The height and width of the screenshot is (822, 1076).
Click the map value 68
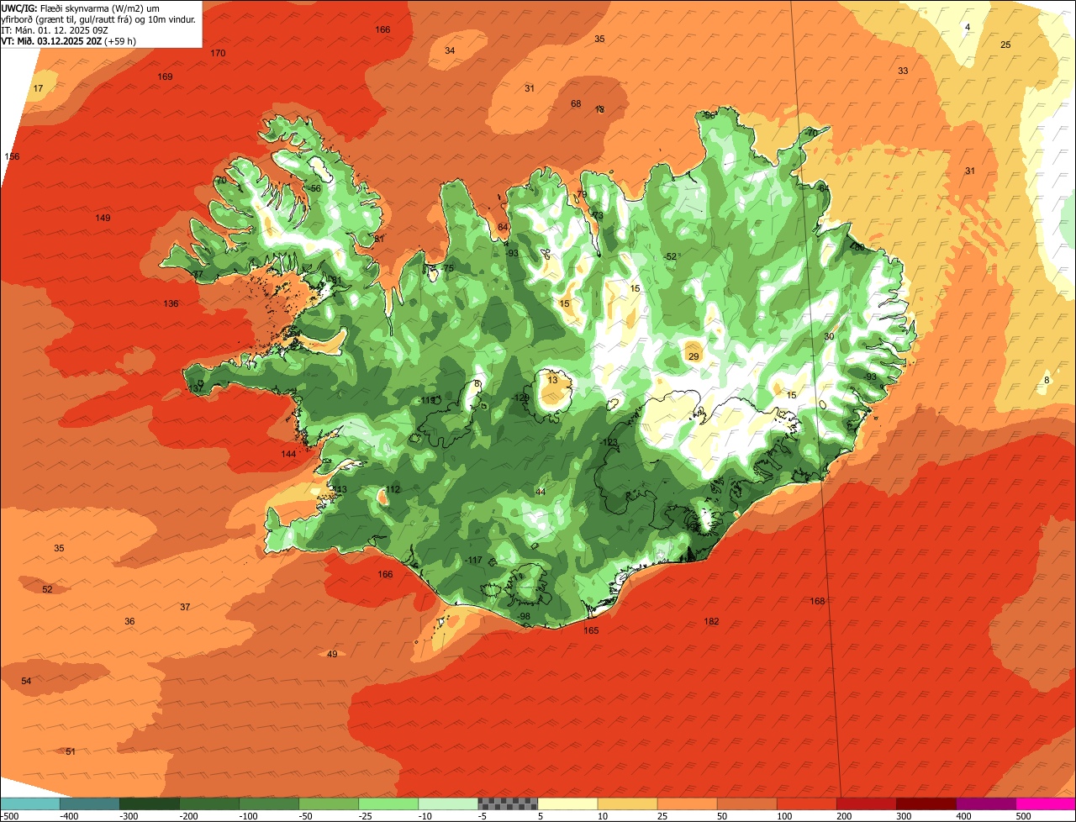coord(576,103)
